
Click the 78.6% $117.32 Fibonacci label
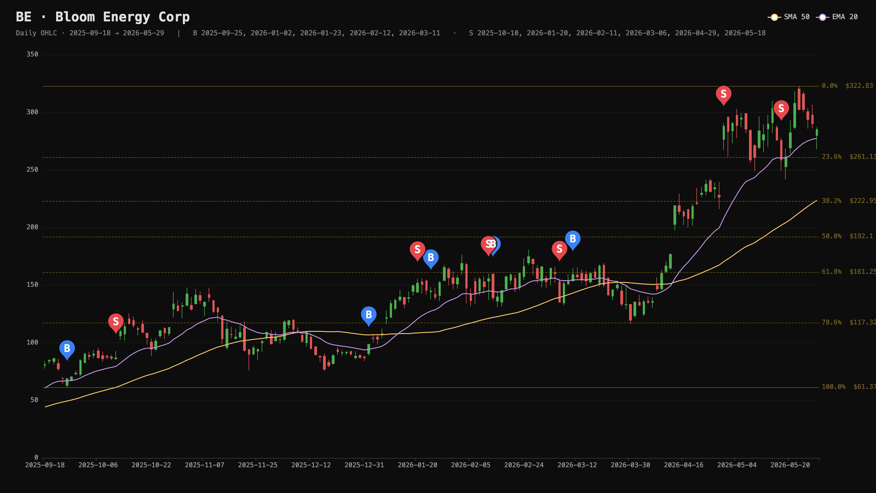(849, 322)
